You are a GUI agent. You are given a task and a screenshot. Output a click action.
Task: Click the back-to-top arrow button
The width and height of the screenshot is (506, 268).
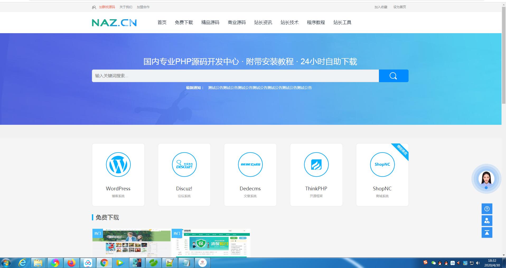pos(487,232)
